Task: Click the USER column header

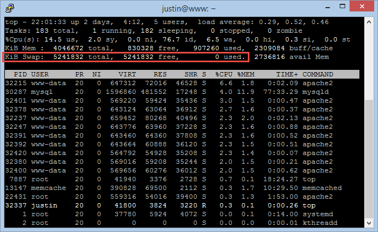Action: [40, 74]
